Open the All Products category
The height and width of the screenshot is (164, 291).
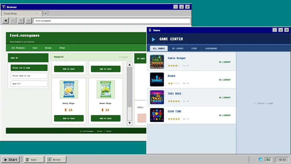click(18, 48)
